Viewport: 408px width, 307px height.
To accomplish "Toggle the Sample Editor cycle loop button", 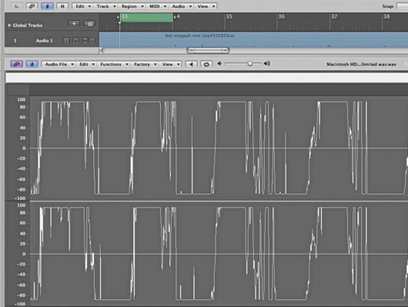I will [x=207, y=64].
